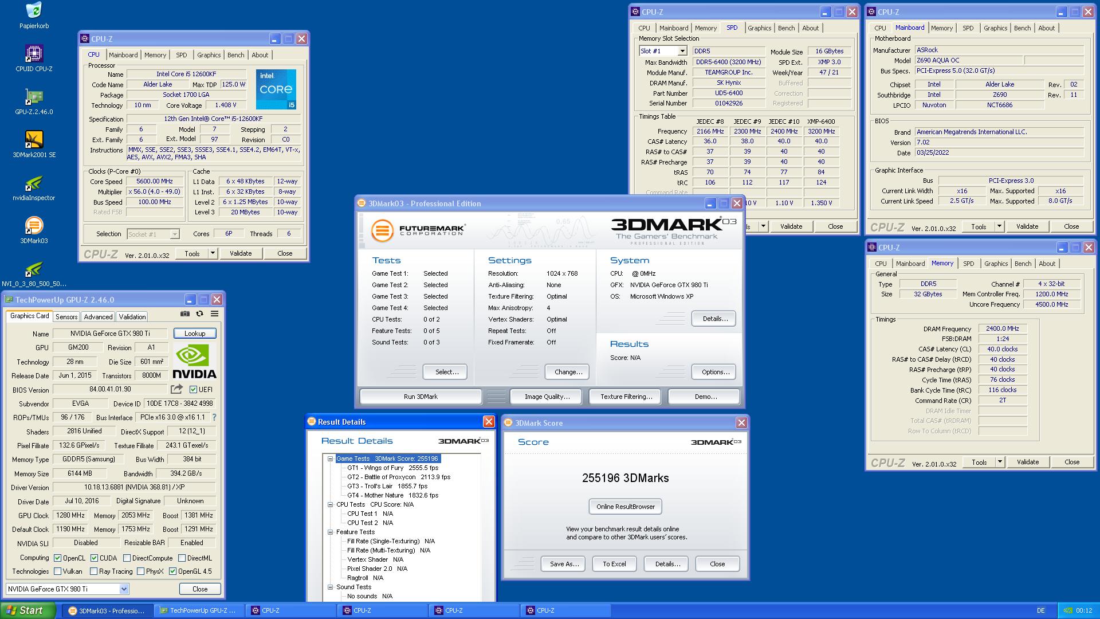
Task: Toggle DirectML checkbox in GPU-Z
Action: click(x=182, y=558)
